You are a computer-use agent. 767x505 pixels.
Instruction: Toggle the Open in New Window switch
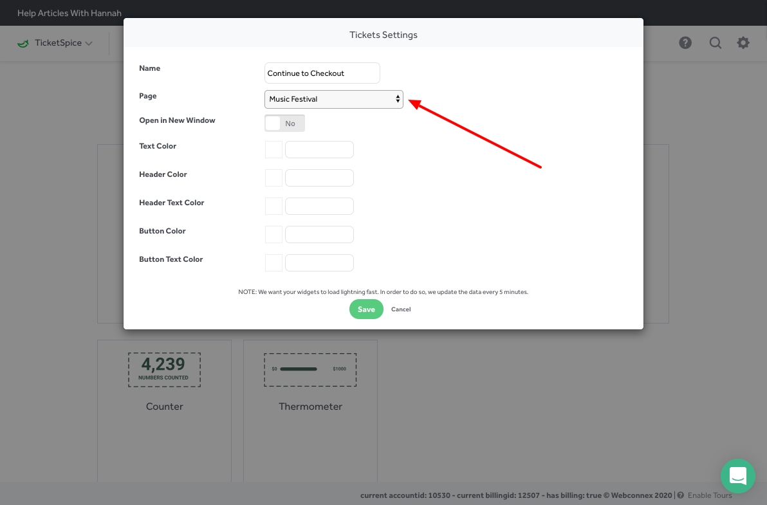click(284, 124)
